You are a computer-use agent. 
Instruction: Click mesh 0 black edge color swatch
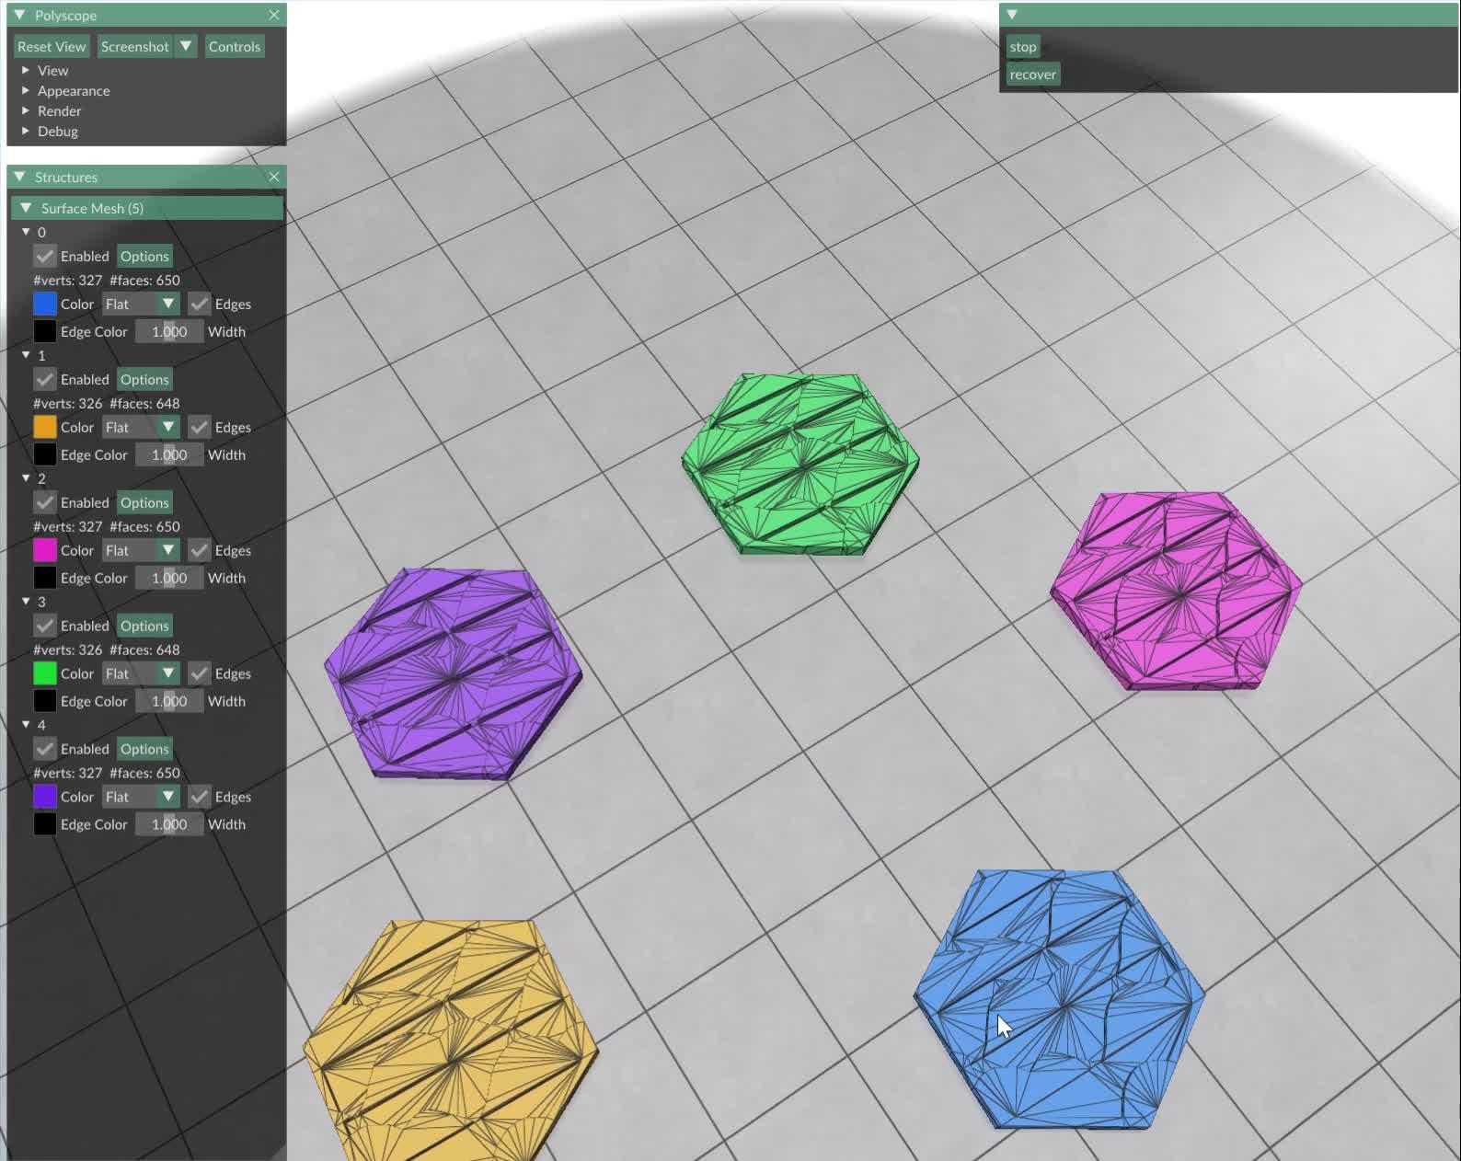(x=44, y=331)
